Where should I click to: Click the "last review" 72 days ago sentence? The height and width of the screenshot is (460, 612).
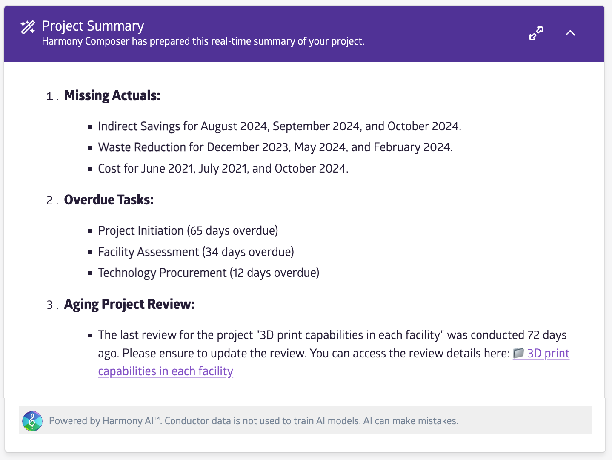coord(332,335)
